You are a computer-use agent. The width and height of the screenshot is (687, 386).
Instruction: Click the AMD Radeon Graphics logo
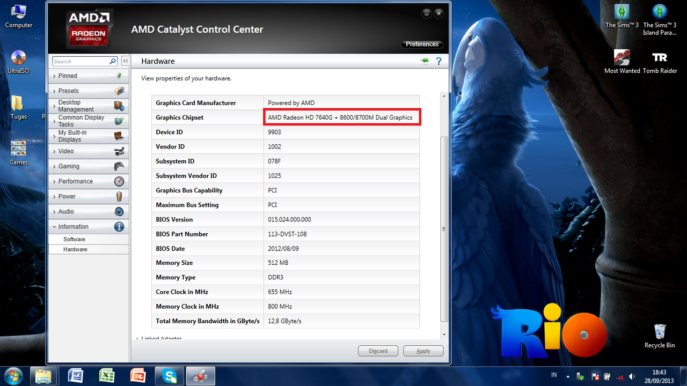89,29
